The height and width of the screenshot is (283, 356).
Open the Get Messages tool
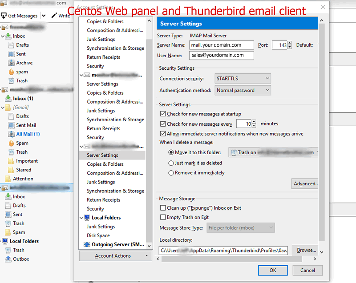click(20, 15)
